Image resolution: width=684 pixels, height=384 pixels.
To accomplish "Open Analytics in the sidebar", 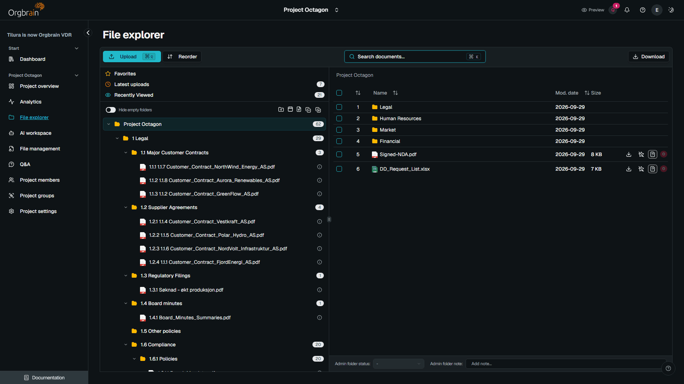I will (x=31, y=102).
